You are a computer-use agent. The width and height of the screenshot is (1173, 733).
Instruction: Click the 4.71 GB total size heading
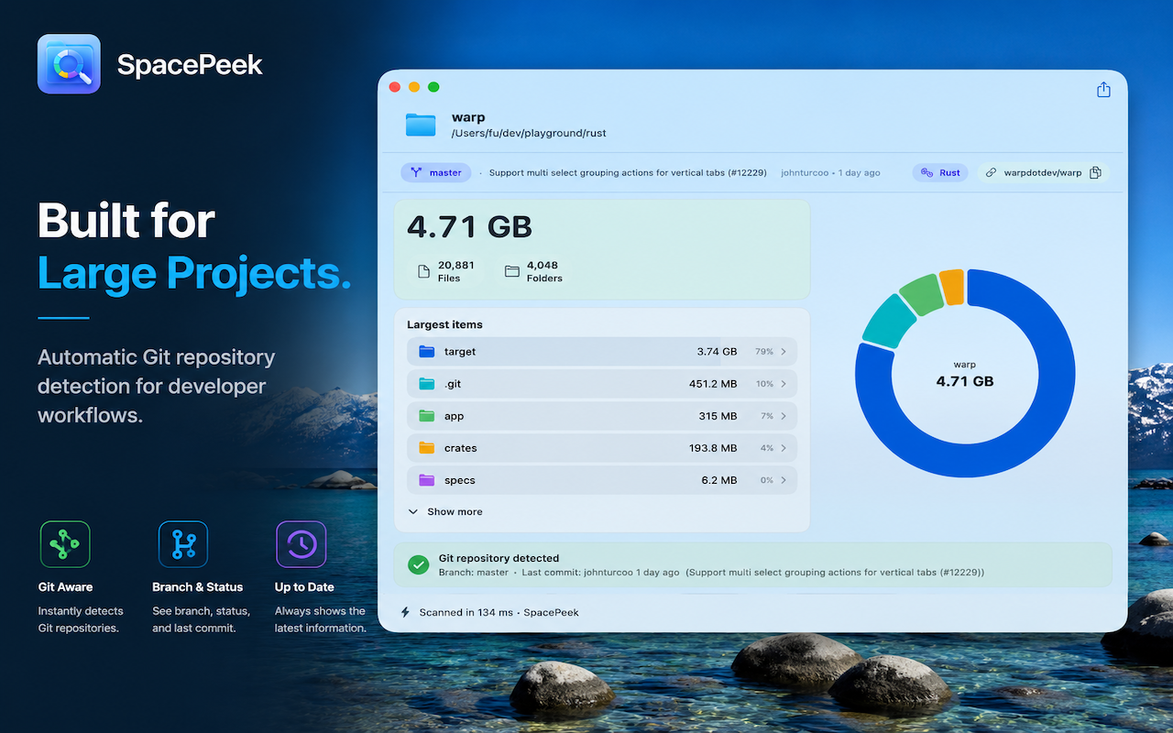[x=469, y=226]
